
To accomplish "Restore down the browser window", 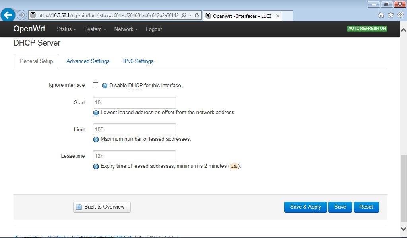I will (x=387, y=4).
